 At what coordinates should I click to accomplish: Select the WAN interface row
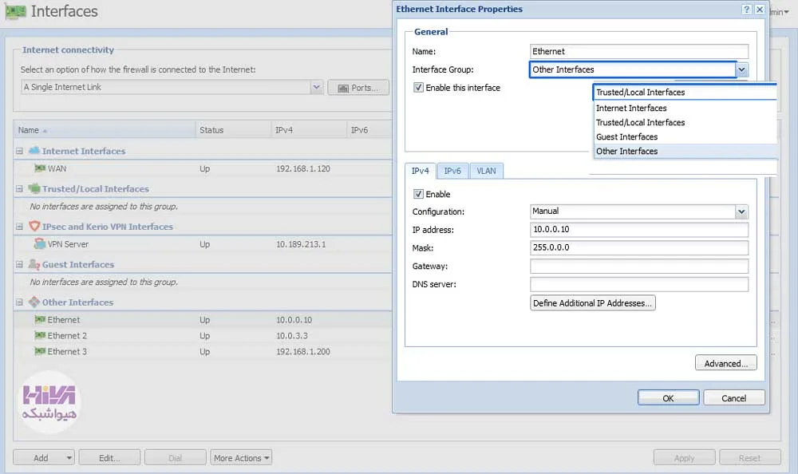coord(203,168)
